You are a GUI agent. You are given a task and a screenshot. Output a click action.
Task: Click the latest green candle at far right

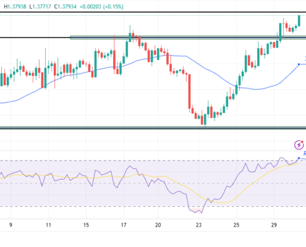pyautogui.click(x=299, y=21)
